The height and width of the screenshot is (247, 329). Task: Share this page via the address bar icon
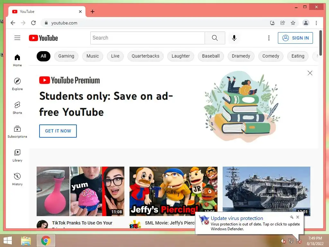click(283, 23)
